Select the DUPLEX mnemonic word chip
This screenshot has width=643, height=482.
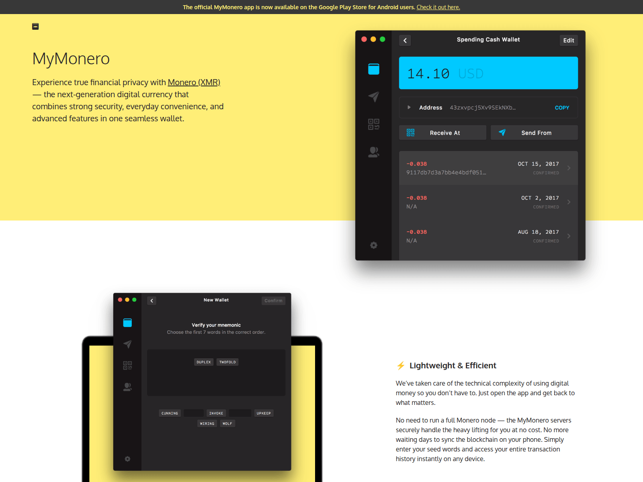pos(204,362)
